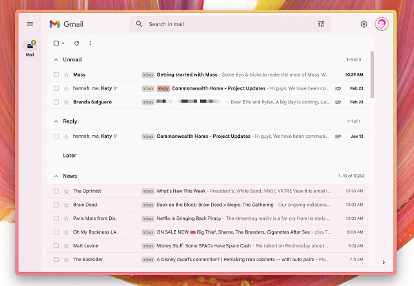
Task: Check the Oh My Rockness LA email
Action: (x=56, y=232)
